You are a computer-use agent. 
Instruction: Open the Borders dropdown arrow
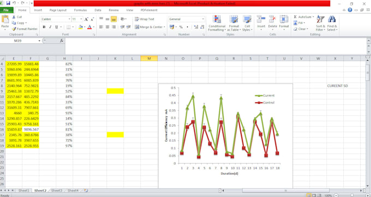pos(73,27)
